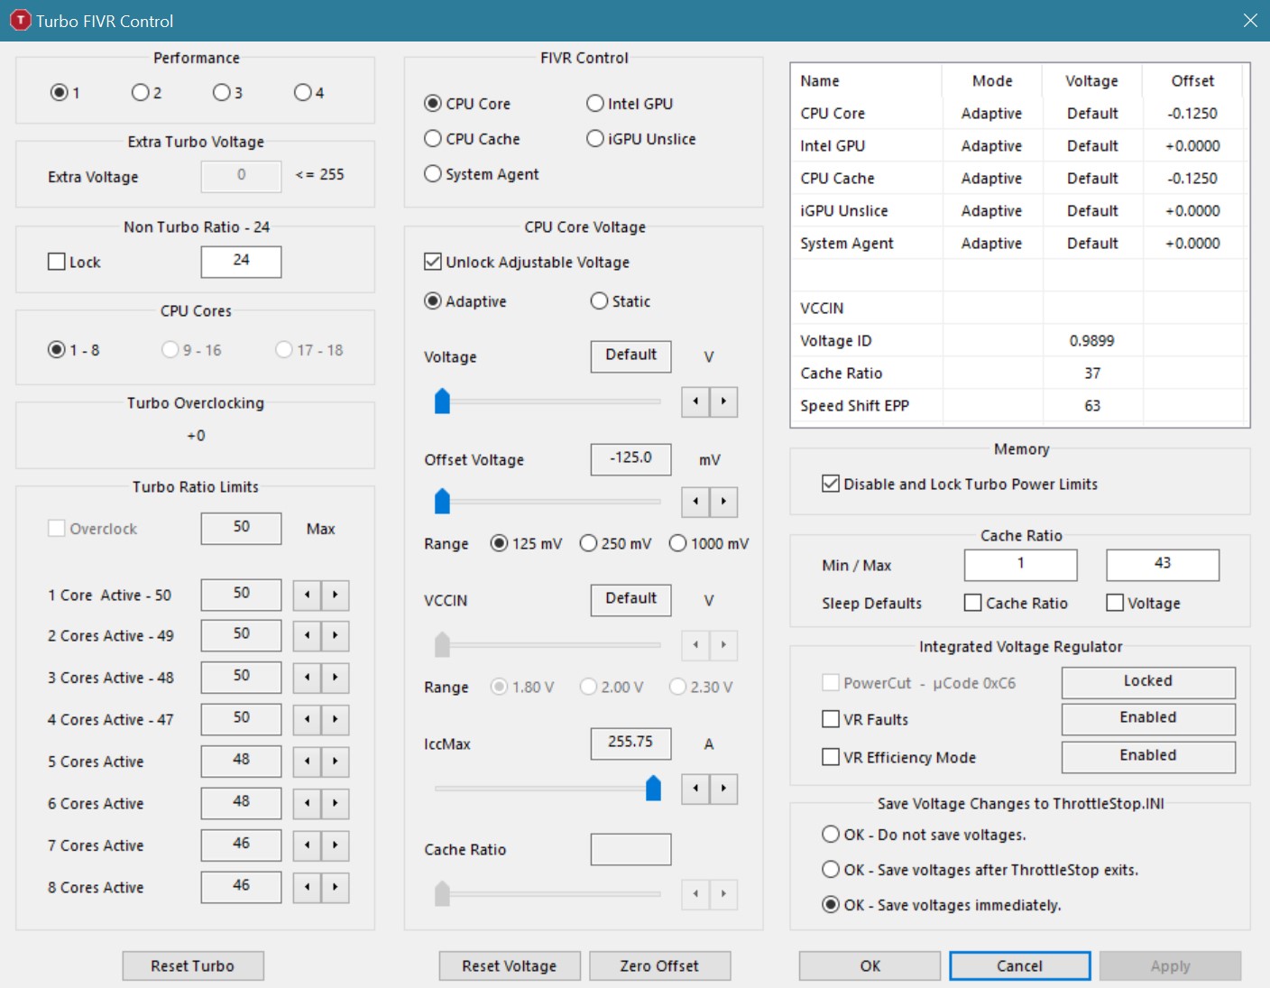Click the Reset Voltage button

[x=509, y=965]
